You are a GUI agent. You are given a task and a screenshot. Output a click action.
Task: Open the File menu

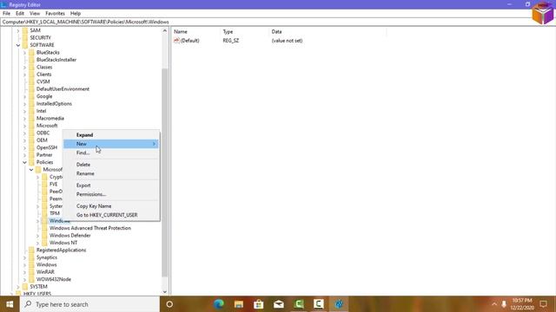6,14
